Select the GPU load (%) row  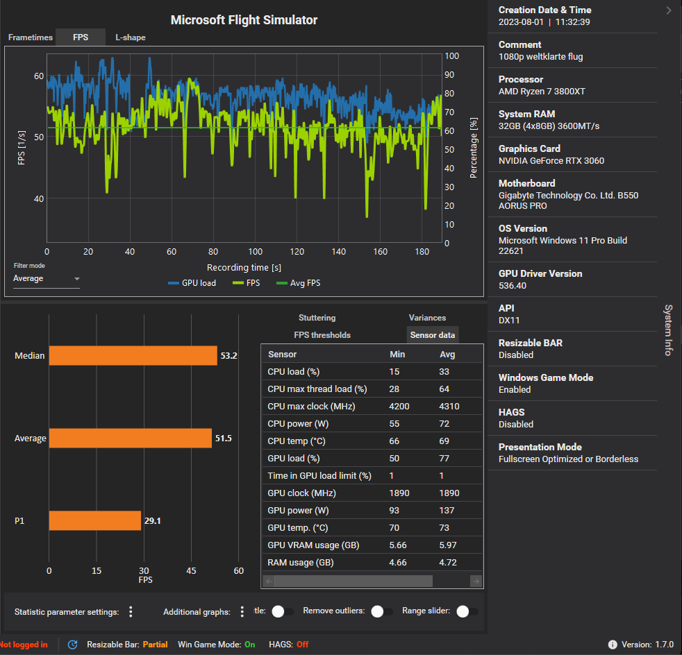coord(372,459)
